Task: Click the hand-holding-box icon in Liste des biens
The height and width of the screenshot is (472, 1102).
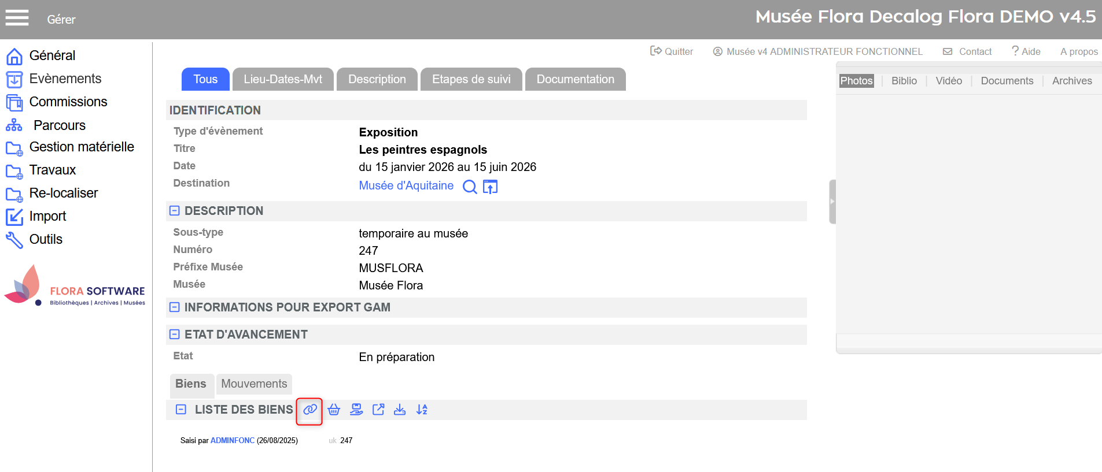Action: click(356, 410)
